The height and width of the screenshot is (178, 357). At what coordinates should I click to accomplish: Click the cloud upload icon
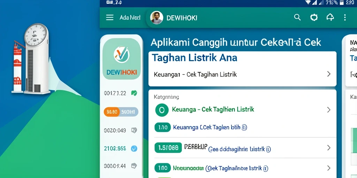[330, 17]
